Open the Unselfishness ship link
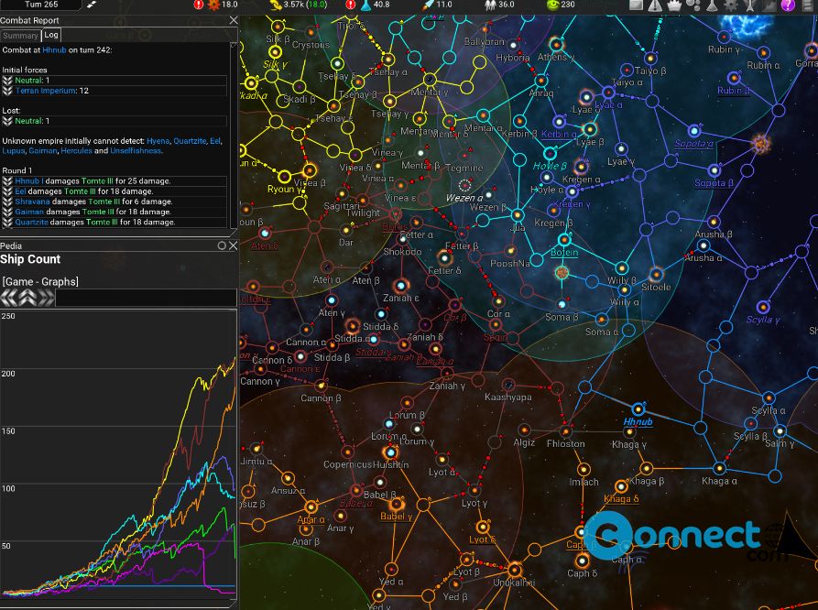The height and width of the screenshot is (610, 818). 136,151
